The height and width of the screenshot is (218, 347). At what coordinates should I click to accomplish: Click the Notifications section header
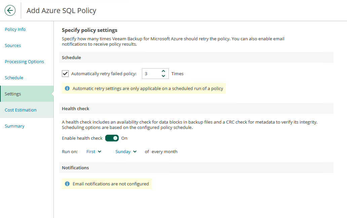(x=75, y=168)
